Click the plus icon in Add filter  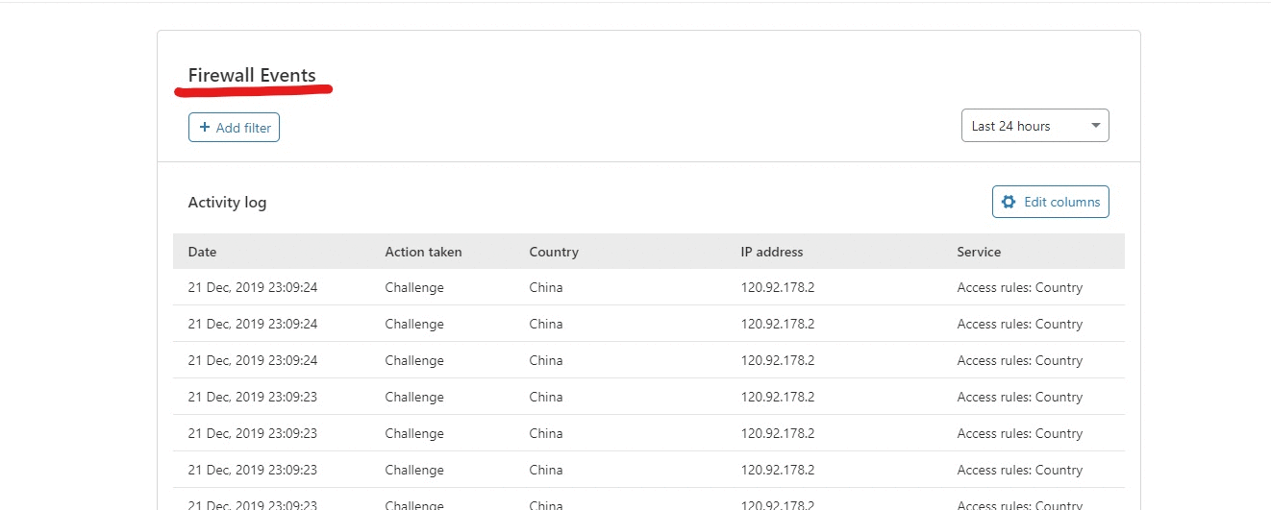[x=204, y=127]
